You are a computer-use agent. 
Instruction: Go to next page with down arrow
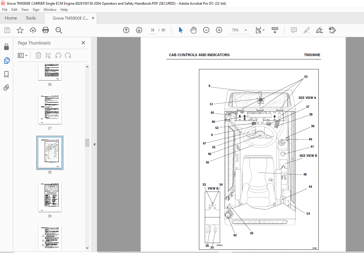tap(139, 30)
